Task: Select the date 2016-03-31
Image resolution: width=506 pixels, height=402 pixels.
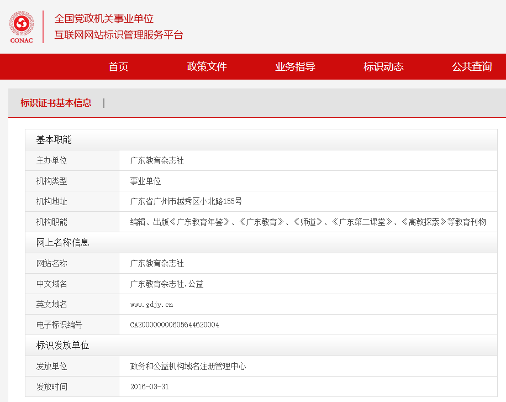Action: coord(149,387)
